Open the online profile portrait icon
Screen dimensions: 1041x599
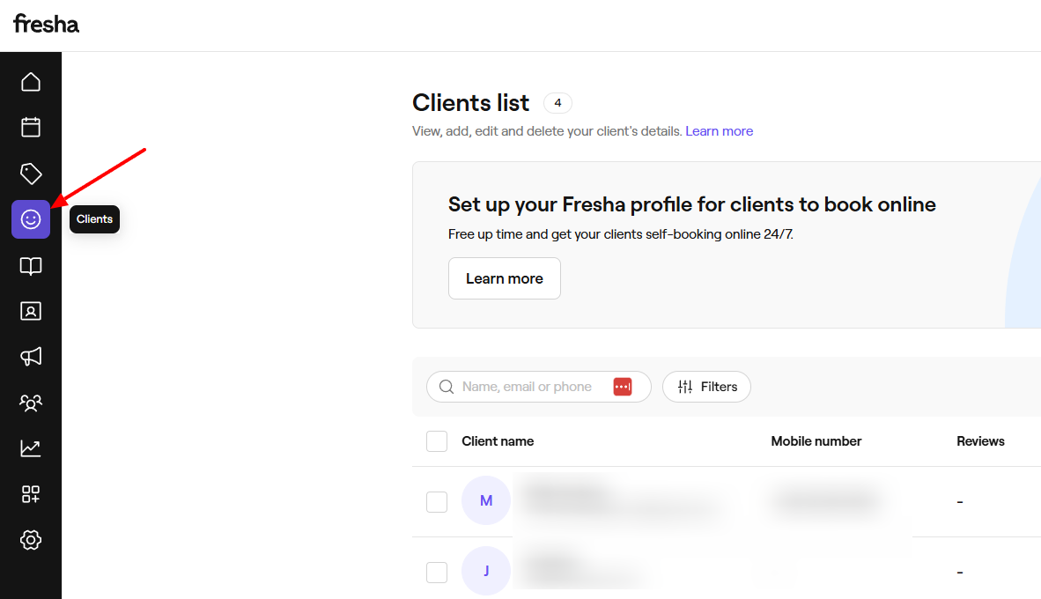point(31,311)
